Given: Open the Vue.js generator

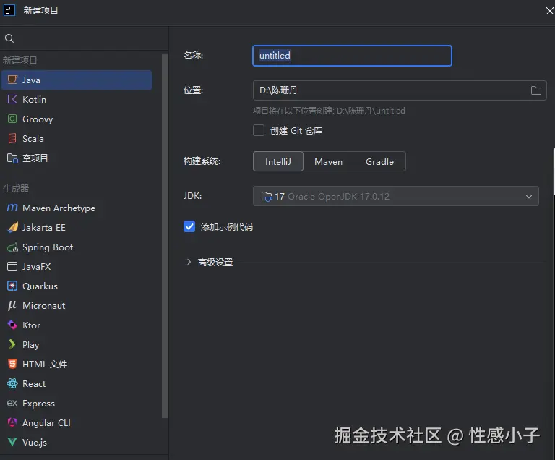Looking at the screenshot, I should click(77, 442).
